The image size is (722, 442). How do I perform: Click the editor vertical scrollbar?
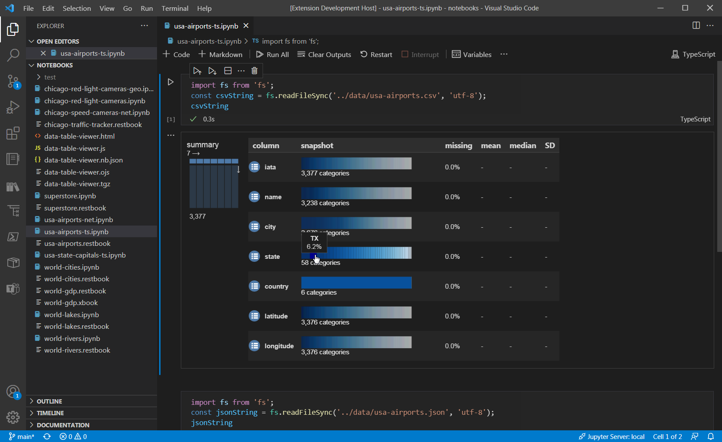coord(719,156)
